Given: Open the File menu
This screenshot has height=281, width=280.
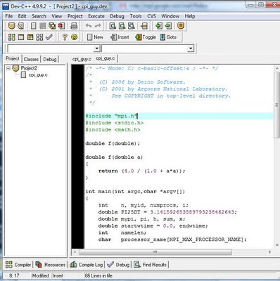Looking at the screenshot, I should point(9,16).
